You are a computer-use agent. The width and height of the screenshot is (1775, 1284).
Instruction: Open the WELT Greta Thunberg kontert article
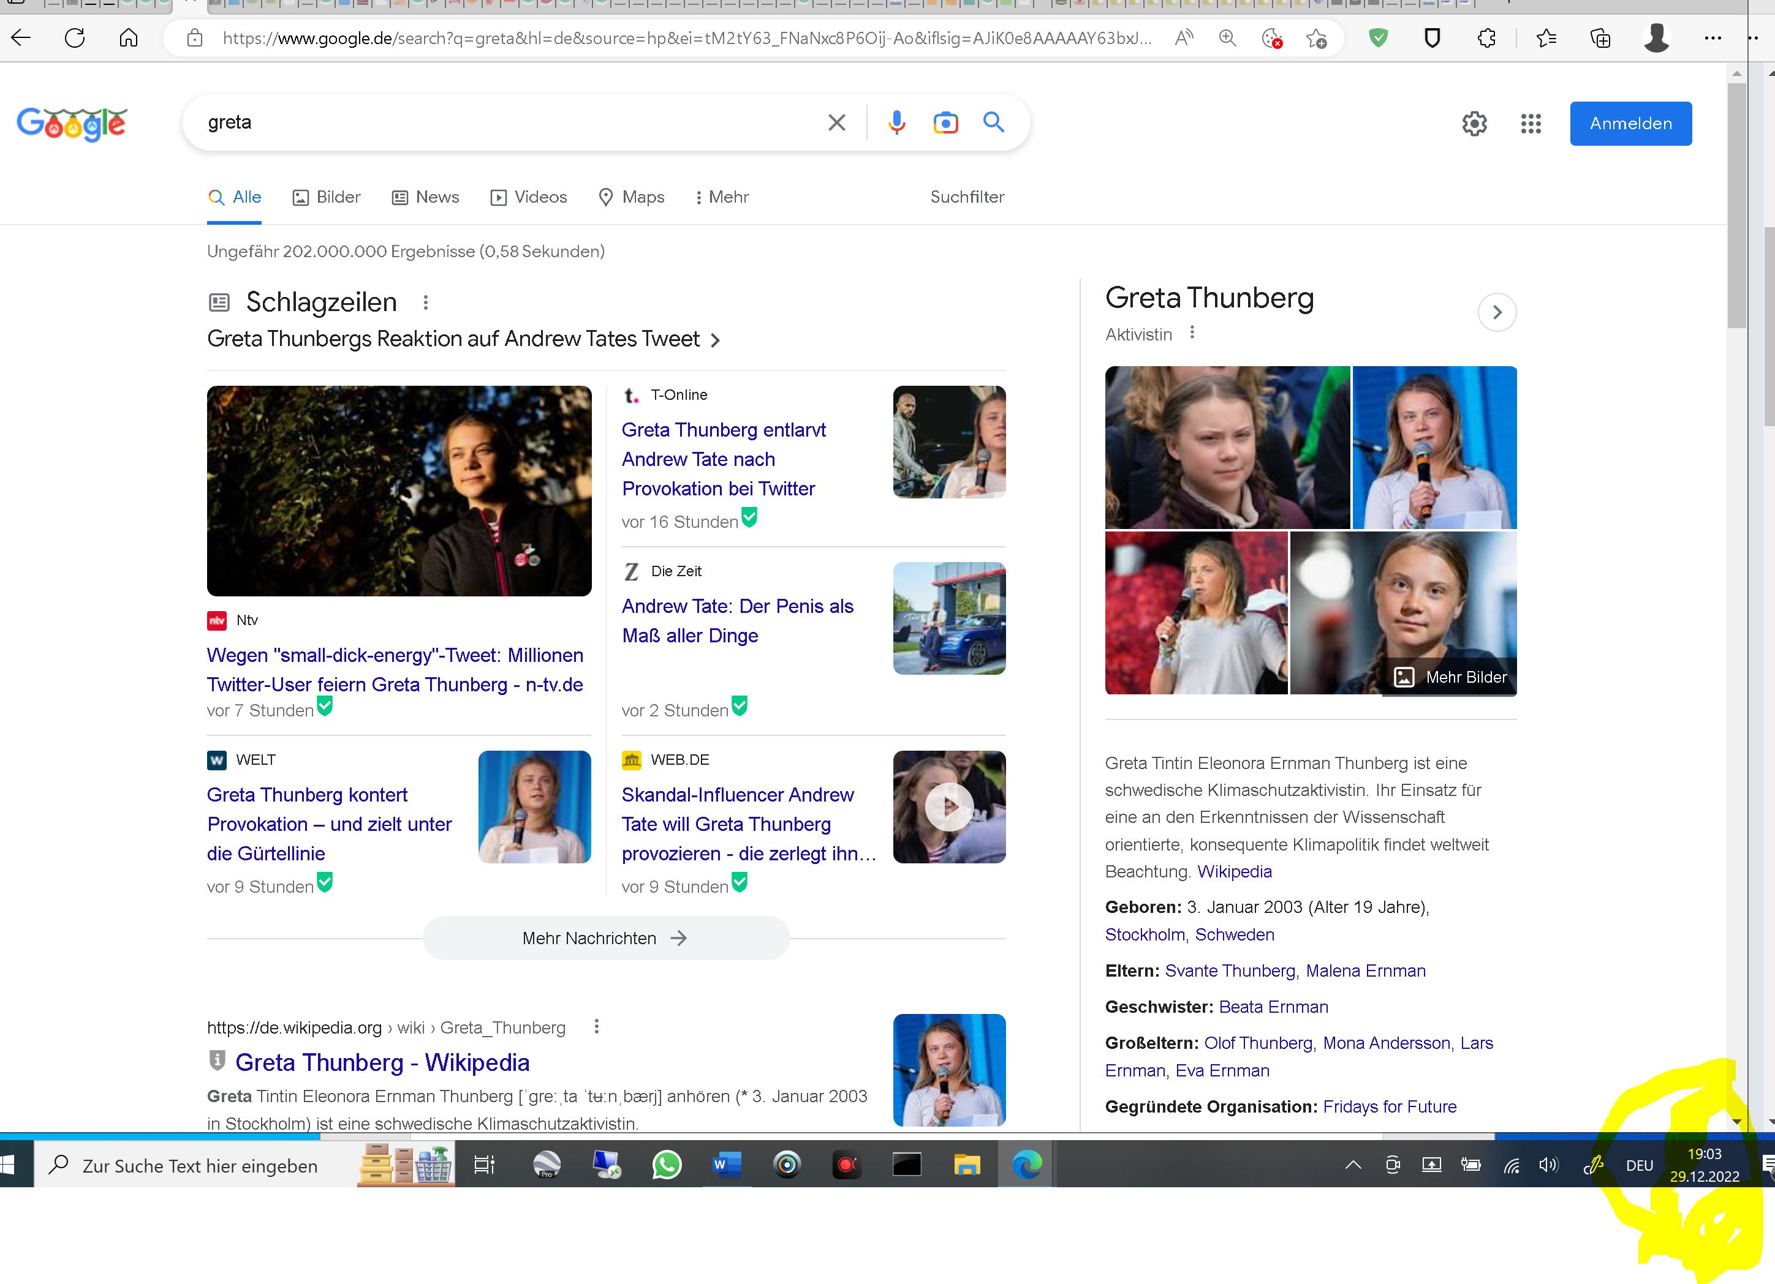(x=328, y=824)
